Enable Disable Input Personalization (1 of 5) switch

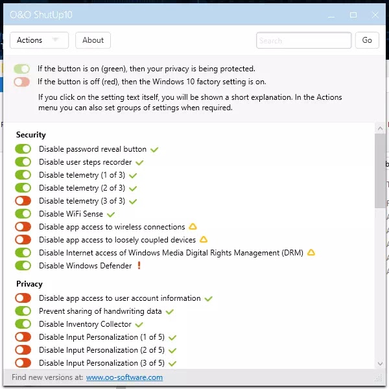(23, 337)
